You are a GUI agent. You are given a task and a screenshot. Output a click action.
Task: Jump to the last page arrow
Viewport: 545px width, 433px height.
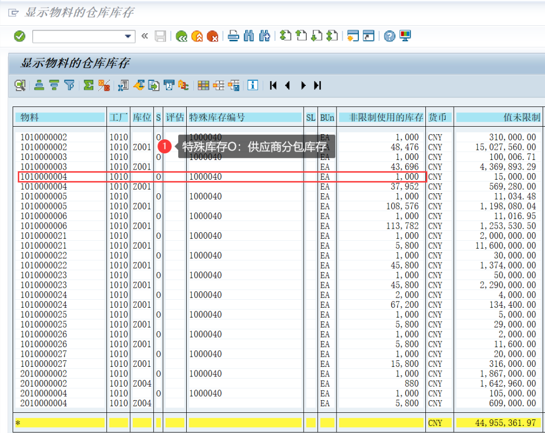coord(317,85)
